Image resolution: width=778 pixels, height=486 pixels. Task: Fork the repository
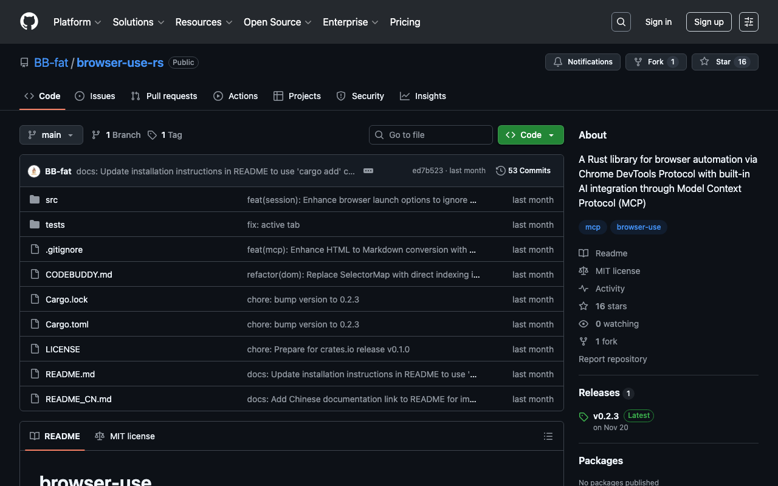point(655,62)
